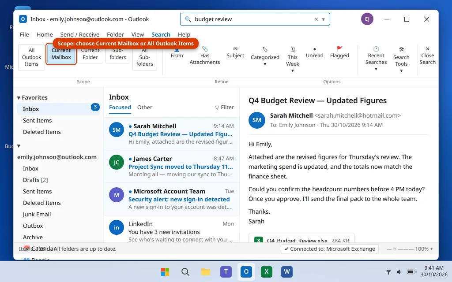Viewport: 452px width, 282px height.
Task: Switch to Send / Receive tab
Action: click(x=80, y=34)
